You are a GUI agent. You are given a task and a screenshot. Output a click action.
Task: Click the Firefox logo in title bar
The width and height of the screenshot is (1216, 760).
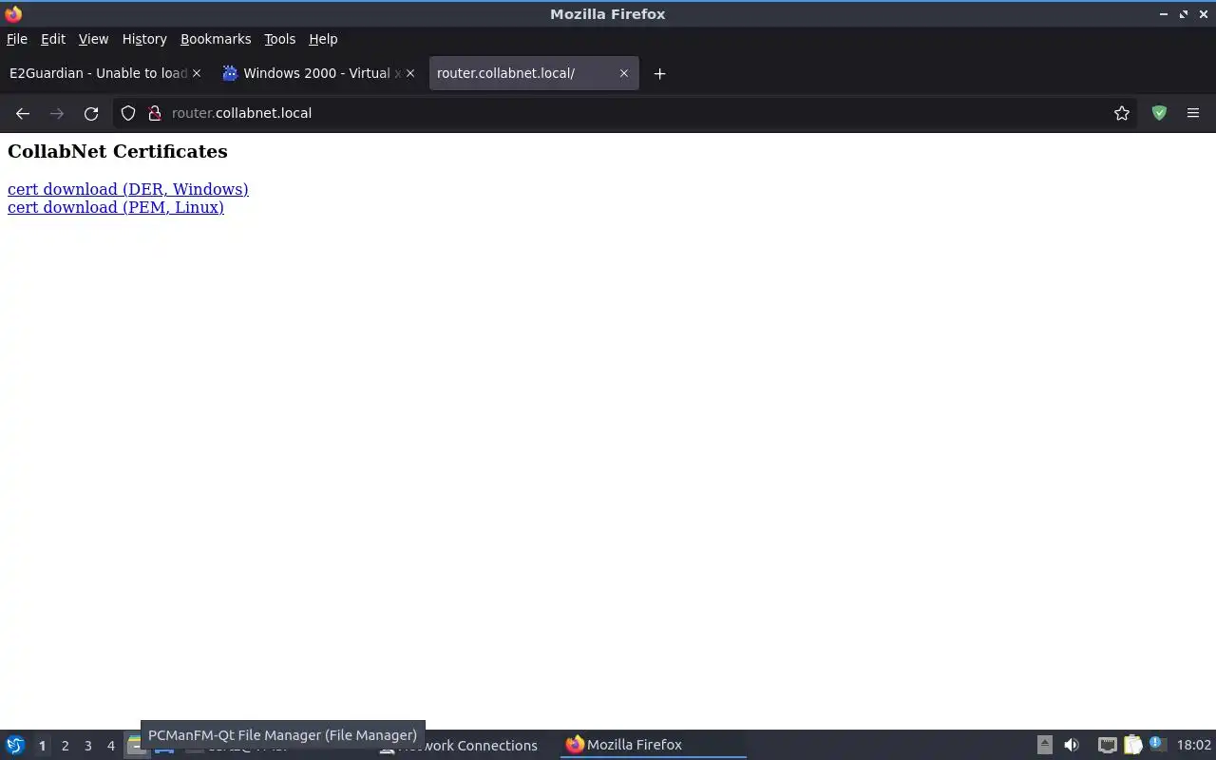click(13, 14)
